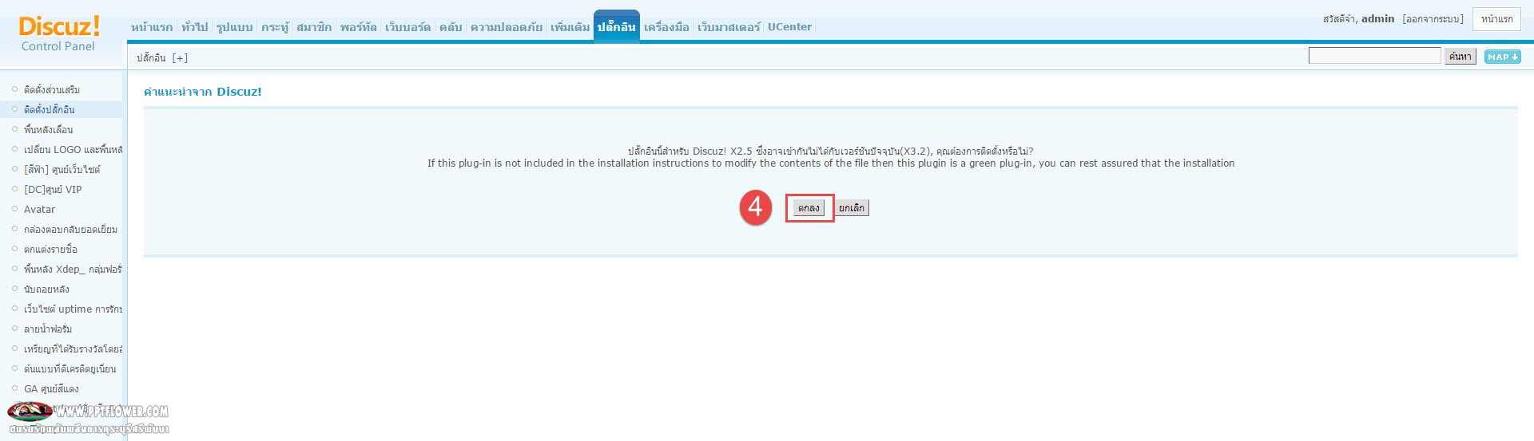Open the เครื่องมือ tab
Image resolution: width=1534 pixels, height=441 pixels.
pyautogui.click(x=666, y=27)
